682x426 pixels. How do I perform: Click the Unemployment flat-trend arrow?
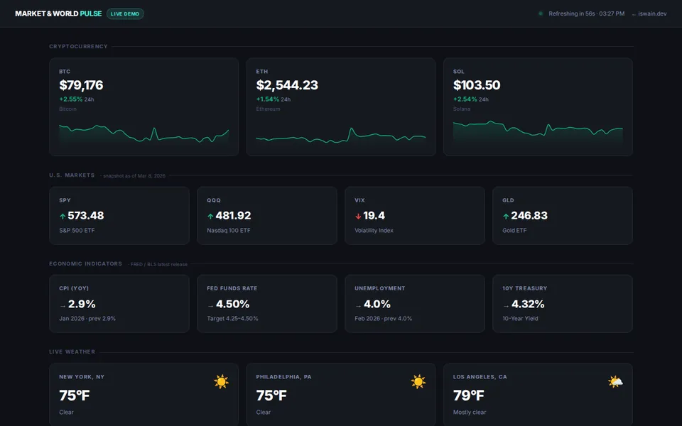[358, 306]
